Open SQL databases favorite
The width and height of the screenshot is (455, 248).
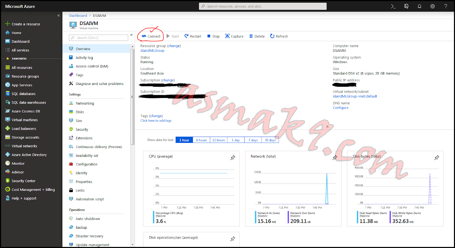point(20,94)
